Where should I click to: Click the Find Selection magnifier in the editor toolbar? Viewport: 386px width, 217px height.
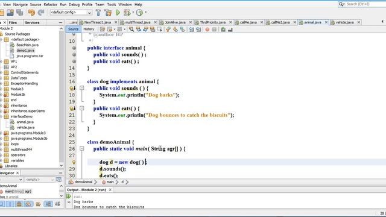click(x=131, y=30)
